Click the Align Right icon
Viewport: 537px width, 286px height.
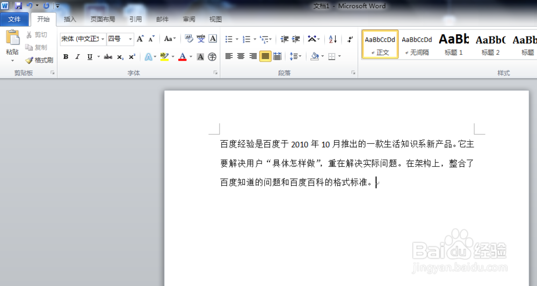253,56
